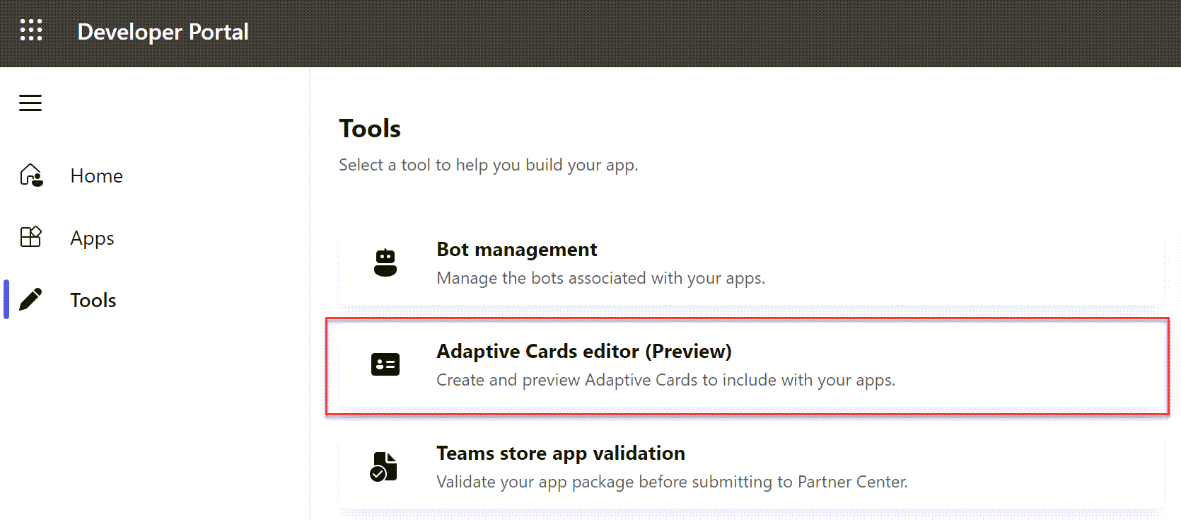Go to Home in sidebar
The width and height of the screenshot is (1181, 520).
(x=97, y=175)
